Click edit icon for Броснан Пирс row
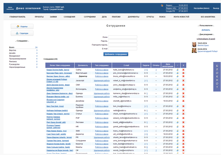221x155 pixels. point(178,73)
